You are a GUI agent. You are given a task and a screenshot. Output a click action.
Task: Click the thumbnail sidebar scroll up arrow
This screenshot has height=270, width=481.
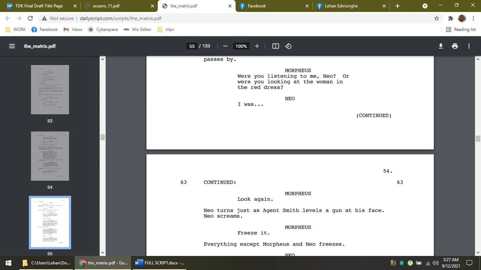(102, 59)
